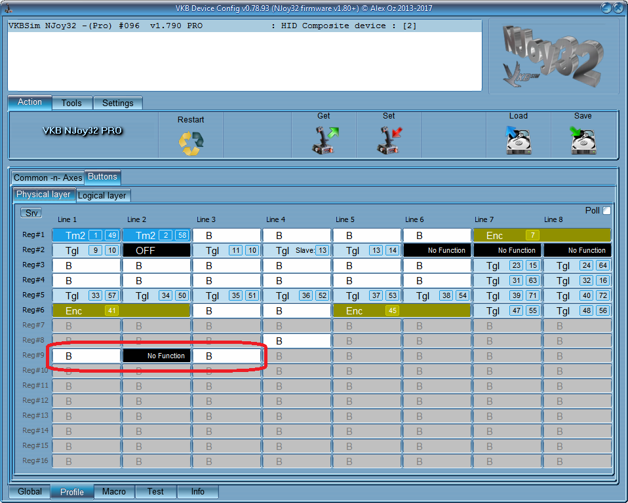Click the Save hard drive icon
Screen dimensions: 628x503
click(583, 140)
